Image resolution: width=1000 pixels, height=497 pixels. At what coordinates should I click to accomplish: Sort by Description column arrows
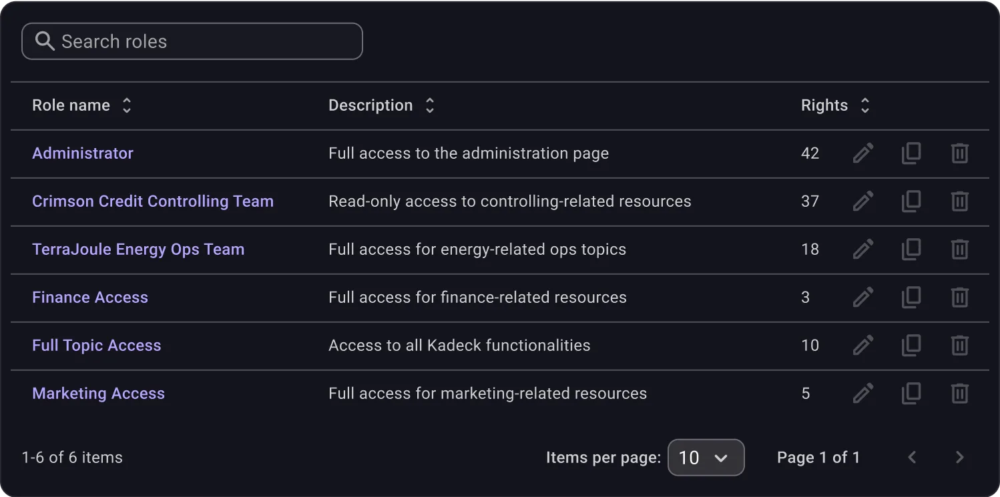click(430, 105)
